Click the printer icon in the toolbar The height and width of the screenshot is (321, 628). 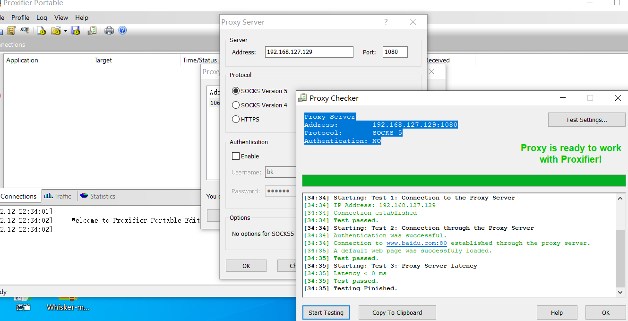pyautogui.click(x=109, y=31)
